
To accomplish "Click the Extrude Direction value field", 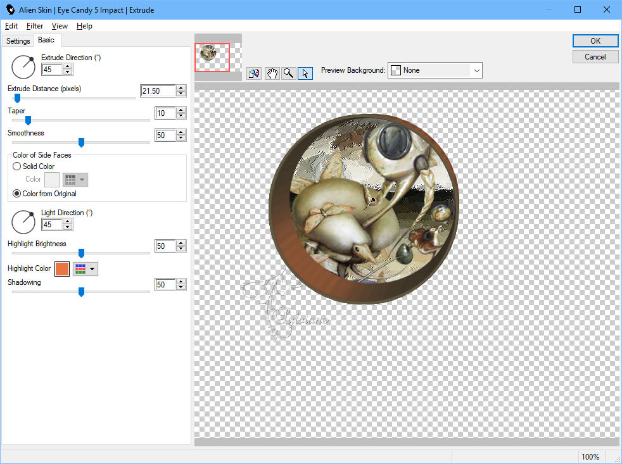I will click(x=52, y=70).
